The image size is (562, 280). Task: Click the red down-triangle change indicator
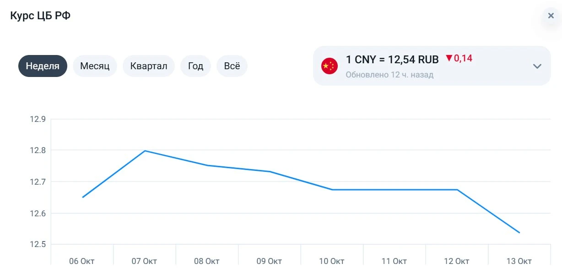click(449, 59)
